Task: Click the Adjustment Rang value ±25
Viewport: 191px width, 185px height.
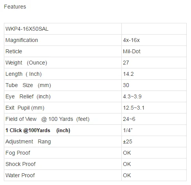Action: point(128,141)
